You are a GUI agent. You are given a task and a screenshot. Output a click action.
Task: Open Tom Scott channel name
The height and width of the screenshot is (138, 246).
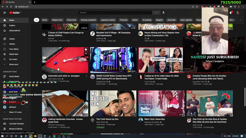(149, 82)
